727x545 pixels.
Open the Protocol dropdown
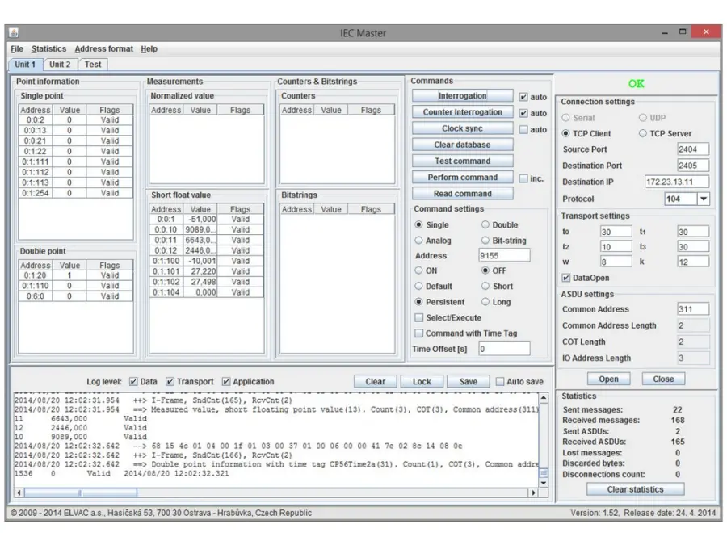click(703, 199)
